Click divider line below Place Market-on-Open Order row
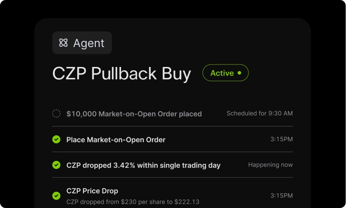346x208 pixels. click(173, 152)
